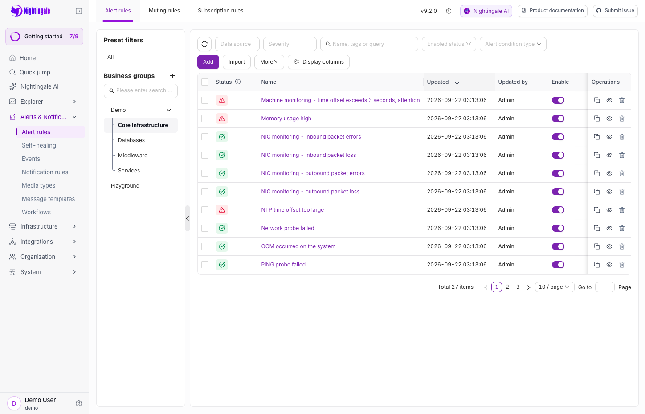Image resolution: width=645 pixels, height=414 pixels.
Task: Click the dark mode icon beside version
Action: [449, 11]
